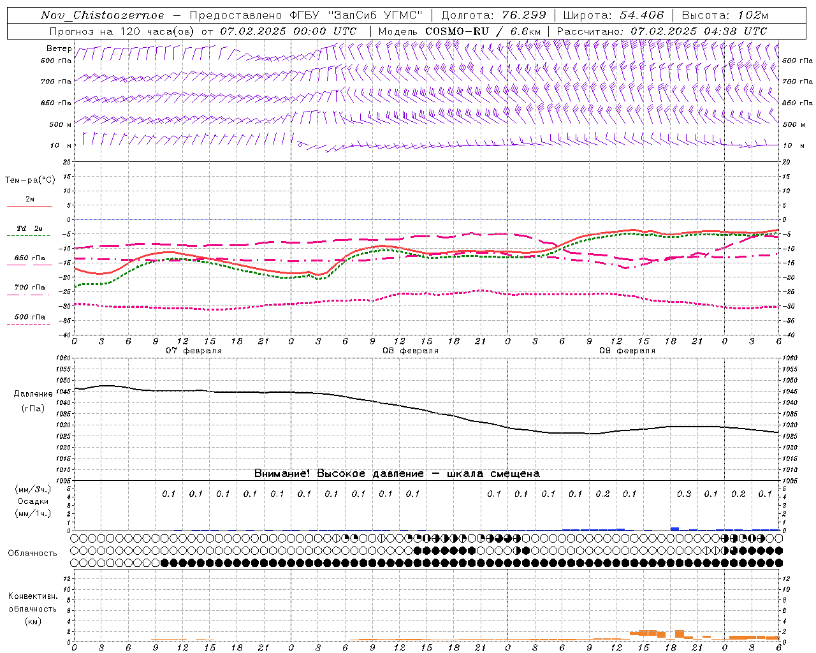This screenshot has height=653, width=816.
Task: Click the "Облачность" cloud cover label
Action: [x=33, y=553]
